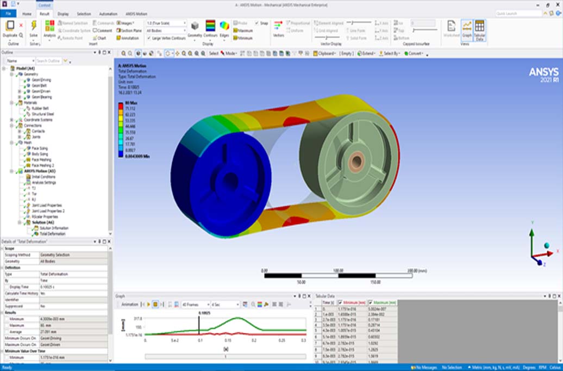Select Structural Steel material in tree
This screenshot has width=563, height=371.
(x=43, y=114)
